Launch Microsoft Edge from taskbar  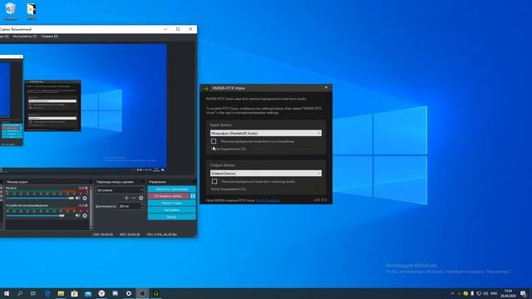coord(47,293)
